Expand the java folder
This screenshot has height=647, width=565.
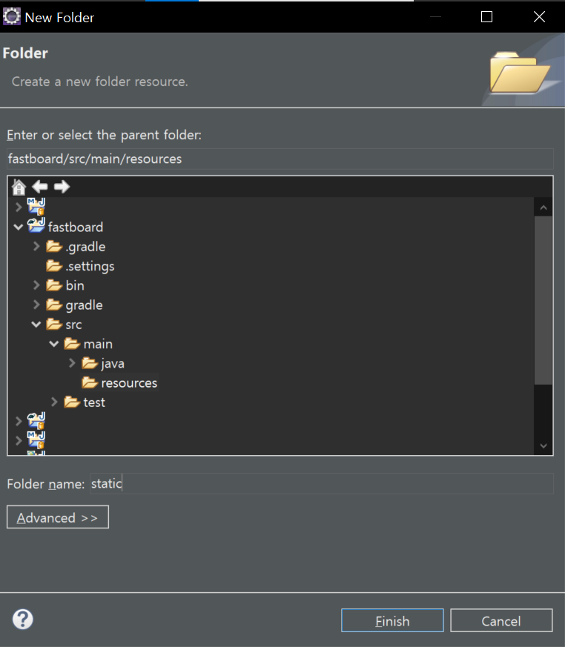[x=72, y=363]
